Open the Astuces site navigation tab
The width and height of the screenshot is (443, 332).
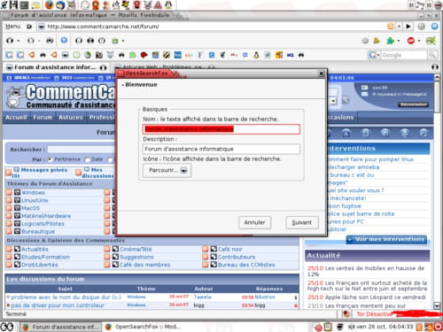[71, 118]
